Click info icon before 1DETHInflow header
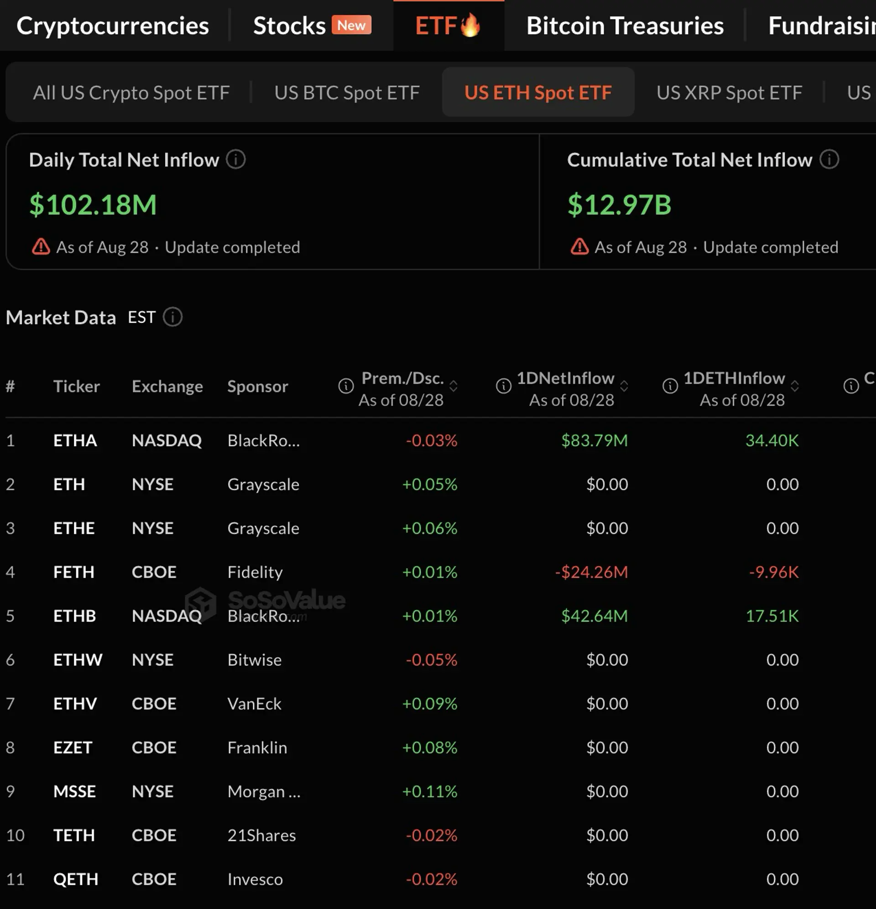The width and height of the screenshot is (876, 909). coord(670,386)
